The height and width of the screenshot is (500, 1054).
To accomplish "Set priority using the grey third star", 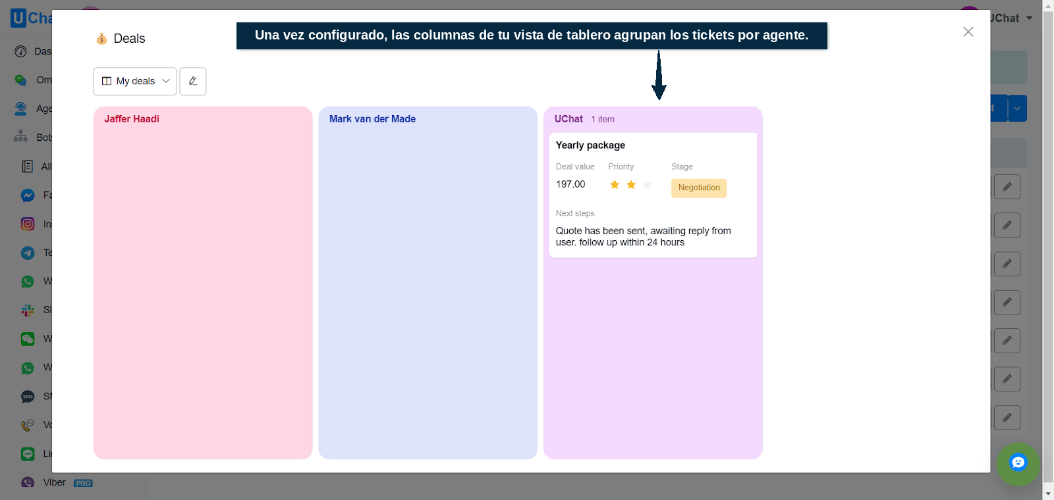I will click(x=648, y=184).
